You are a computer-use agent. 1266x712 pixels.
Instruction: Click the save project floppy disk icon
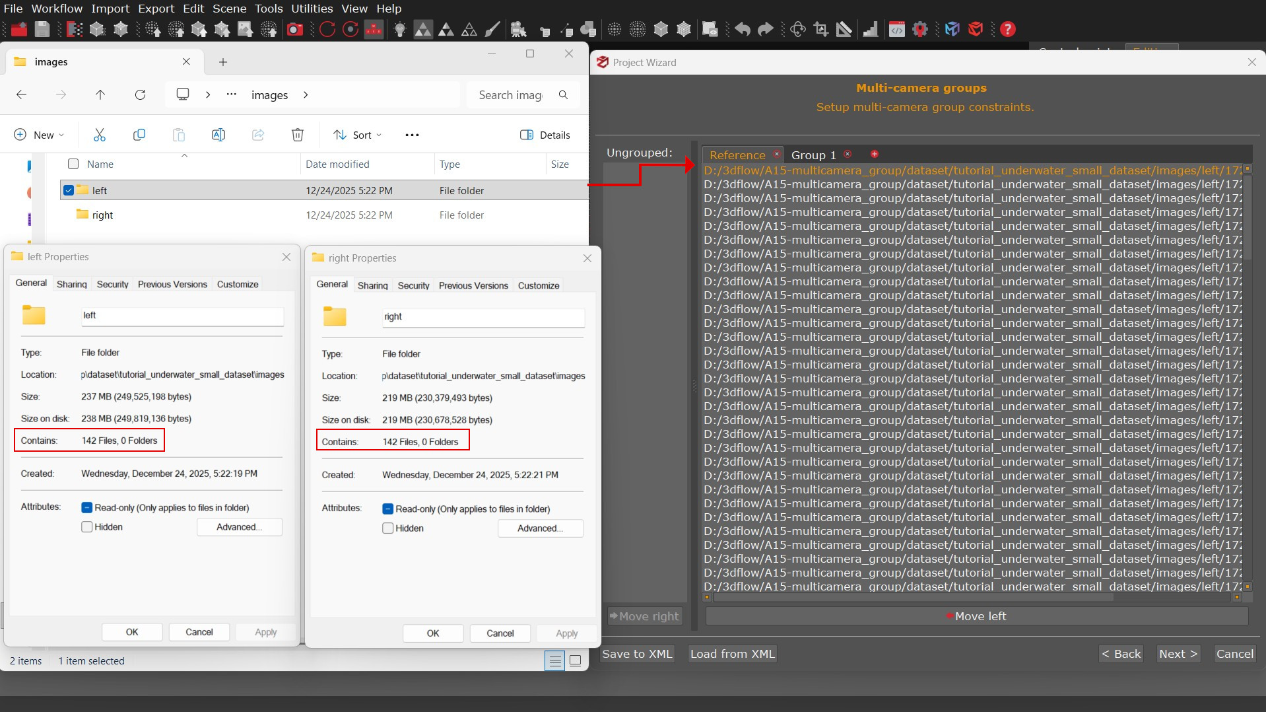(42, 29)
